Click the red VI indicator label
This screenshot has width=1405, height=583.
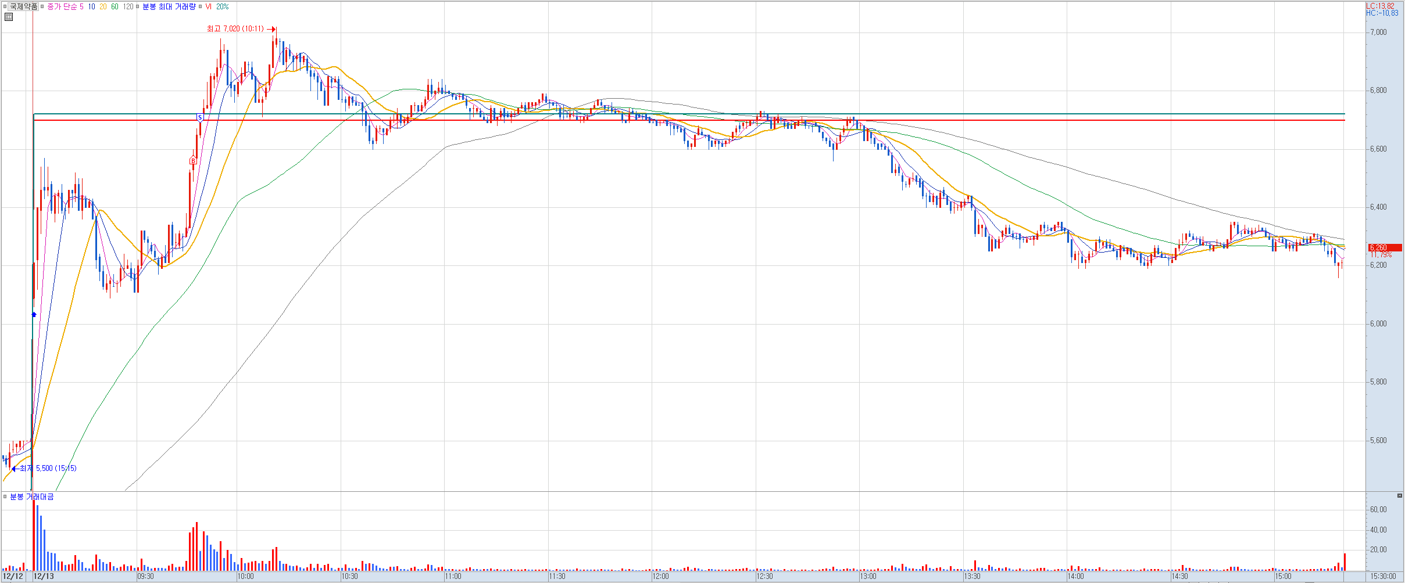point(208,6)
